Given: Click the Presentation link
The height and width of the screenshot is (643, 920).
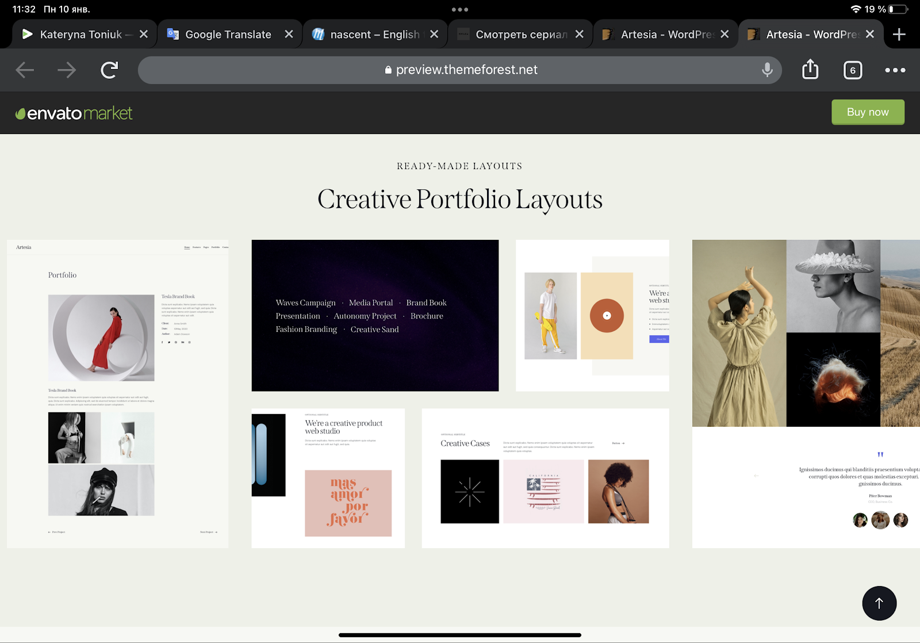Looking at the screenshot, I should click(x=298, y=316).
